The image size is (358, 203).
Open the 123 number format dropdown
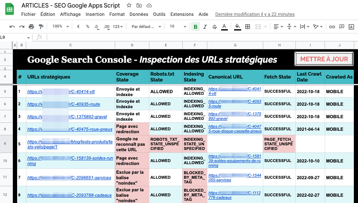tap(118, 26)
